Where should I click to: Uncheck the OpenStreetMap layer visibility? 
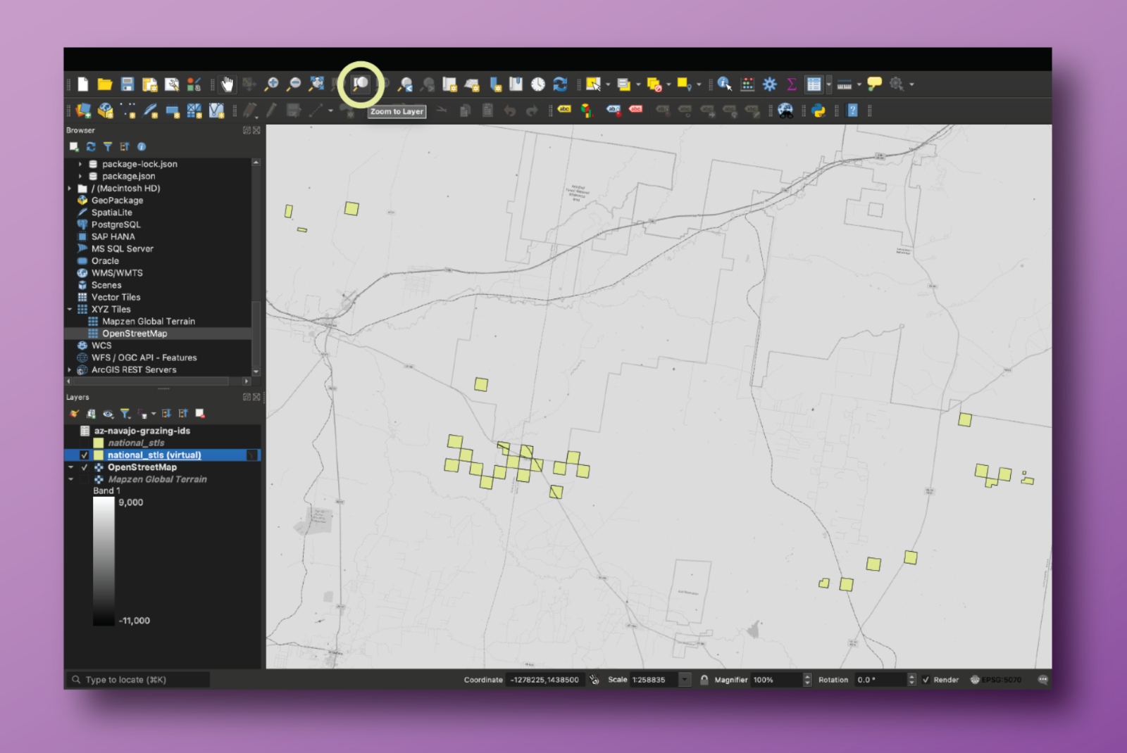[x=85, y=467]
